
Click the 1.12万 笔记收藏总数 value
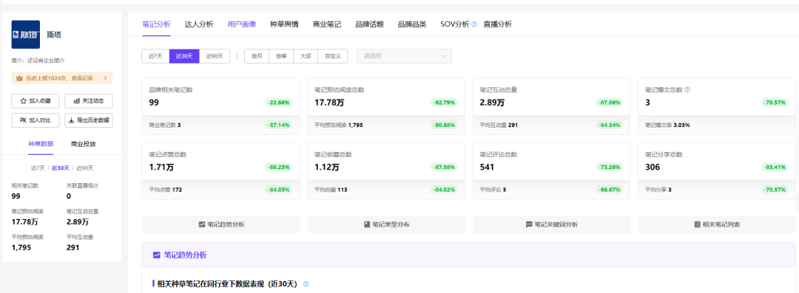(327, 167)
